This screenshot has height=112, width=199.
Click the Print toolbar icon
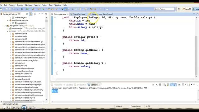click(x=13, y=9)
